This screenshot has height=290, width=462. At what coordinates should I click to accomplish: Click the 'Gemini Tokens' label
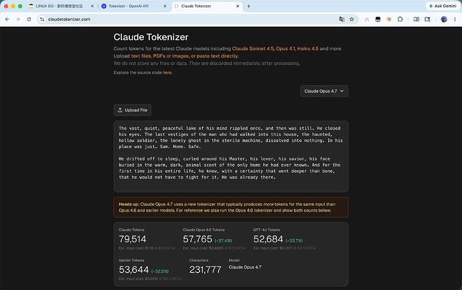(131, 261)
